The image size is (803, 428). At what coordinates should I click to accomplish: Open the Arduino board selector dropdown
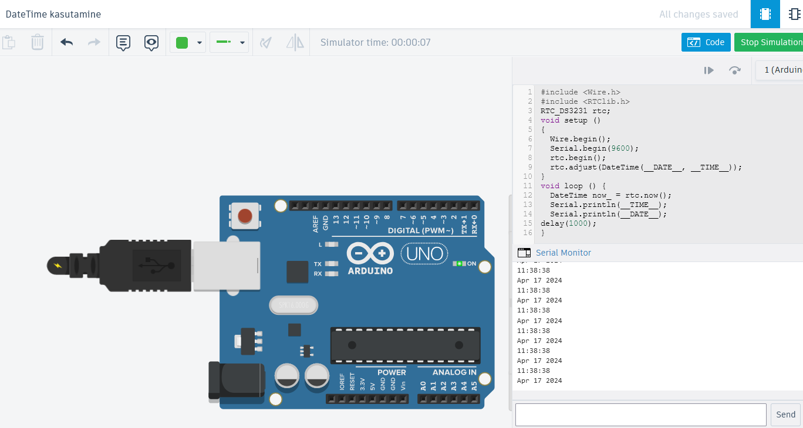pyautogui.click(x=779, y=70)
